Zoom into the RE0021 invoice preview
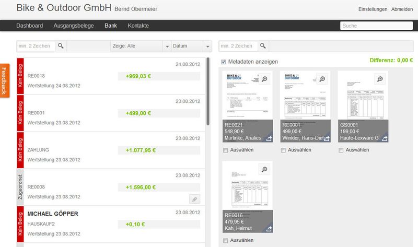The image size is (418, 247). click(x=264, y=79)
